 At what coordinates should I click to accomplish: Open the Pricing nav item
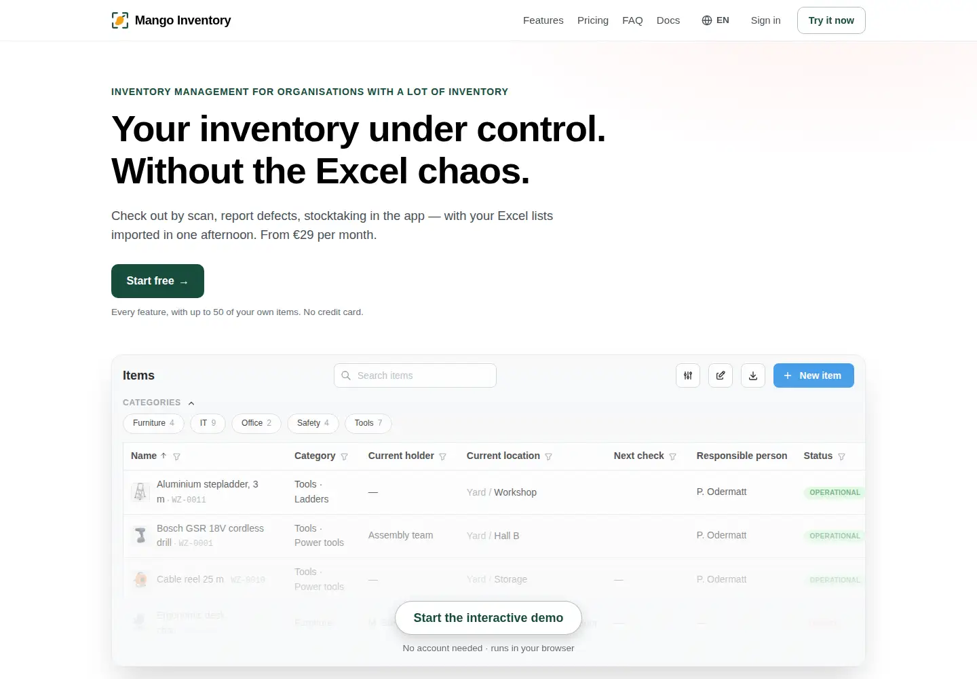tap(593, 20)
